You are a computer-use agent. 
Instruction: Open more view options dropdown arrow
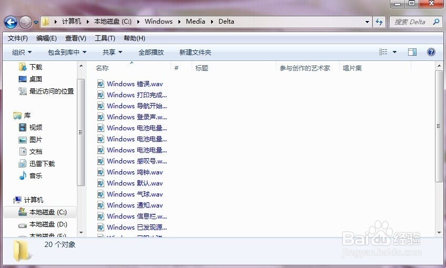[x=394, y=52]
